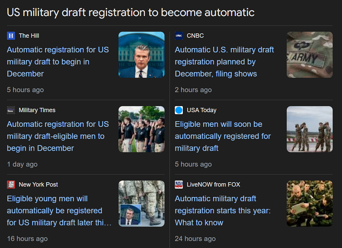Click Military Times thumbnail of recruits swearing in
This screenshot has width=342, height=248.
pos(141,129)
